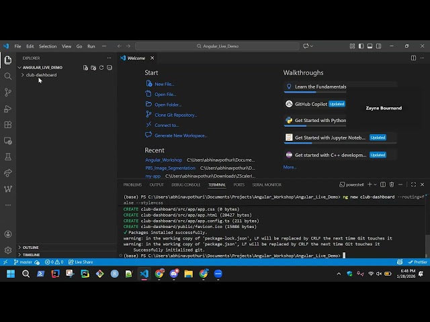This screenshot has height=322, width=430.
Task: Open the Accounts menu
Action: 8,234
